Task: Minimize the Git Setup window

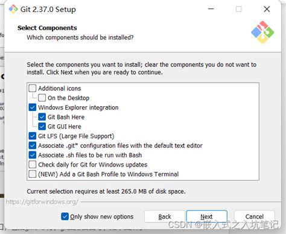Action: tap(211, 9)
